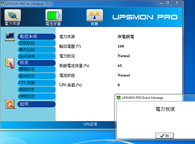Click the 電池狀態 label
The width and height of the screenshot is (195, 144).
click(67, 75)
